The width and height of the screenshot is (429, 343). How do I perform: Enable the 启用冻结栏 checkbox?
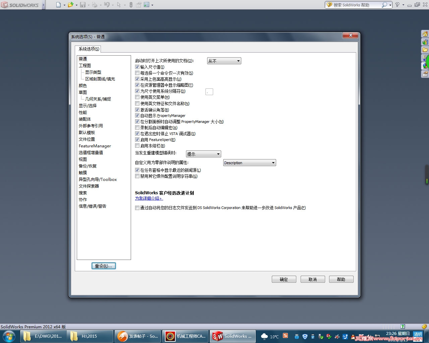tap(137, 146)
